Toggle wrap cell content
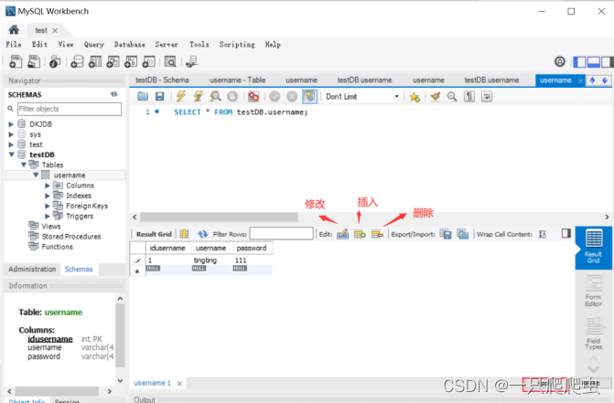Viewport: 614px width, 403px height. click(x=543, y=234)
